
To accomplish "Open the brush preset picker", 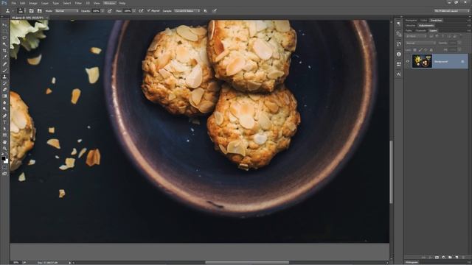I will [x=21, y=11].
